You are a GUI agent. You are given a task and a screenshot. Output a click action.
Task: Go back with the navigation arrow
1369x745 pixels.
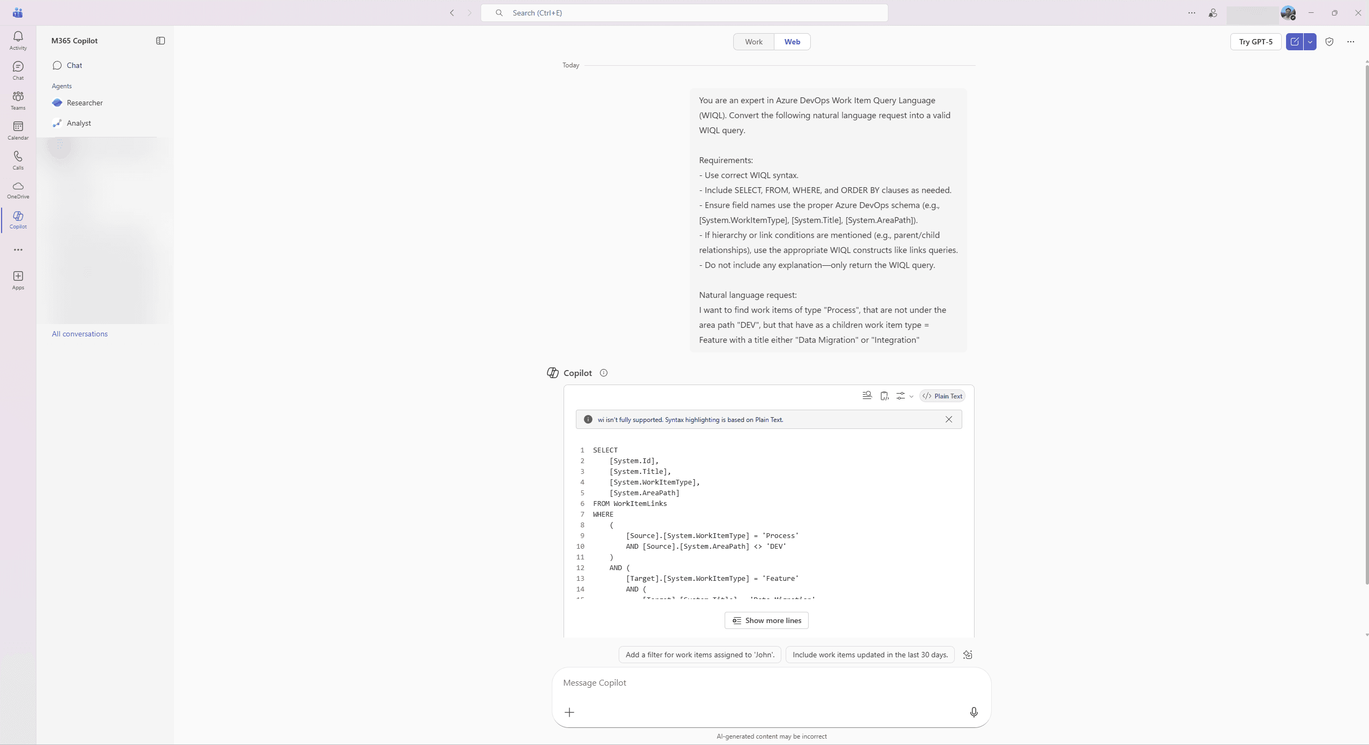[x=452, y=13]
